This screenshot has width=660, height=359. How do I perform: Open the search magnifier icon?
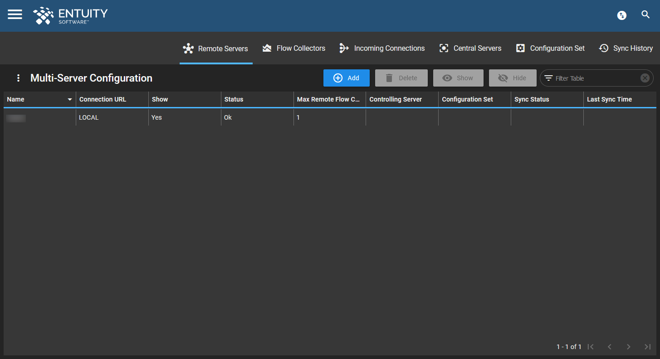(645, 15)
